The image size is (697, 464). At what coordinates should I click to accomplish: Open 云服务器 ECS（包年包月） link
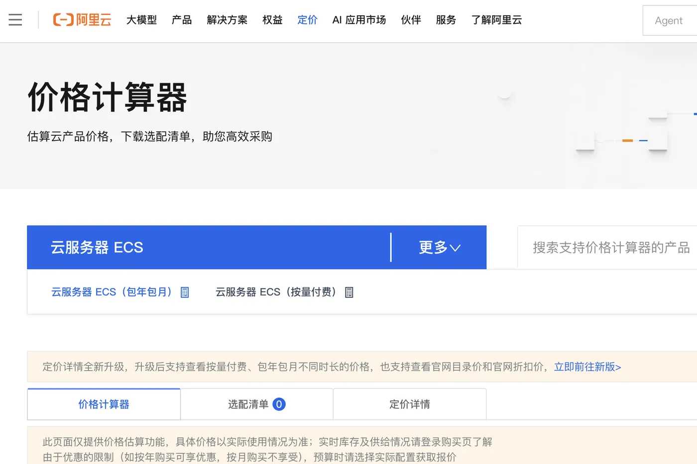(112, 292)
